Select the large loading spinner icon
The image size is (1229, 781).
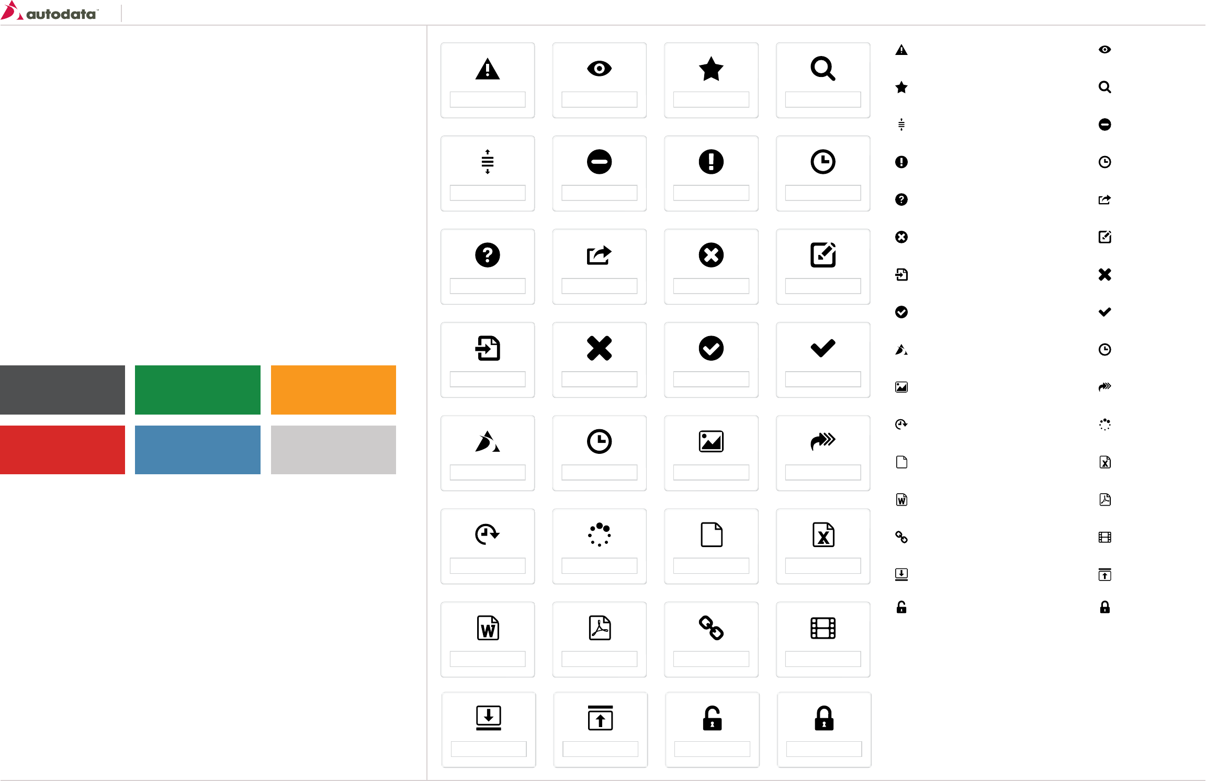coord(600,534)
